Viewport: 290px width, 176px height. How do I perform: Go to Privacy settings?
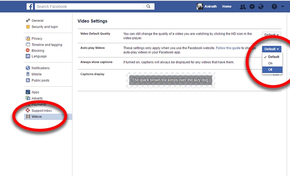(x=37, y=38)
